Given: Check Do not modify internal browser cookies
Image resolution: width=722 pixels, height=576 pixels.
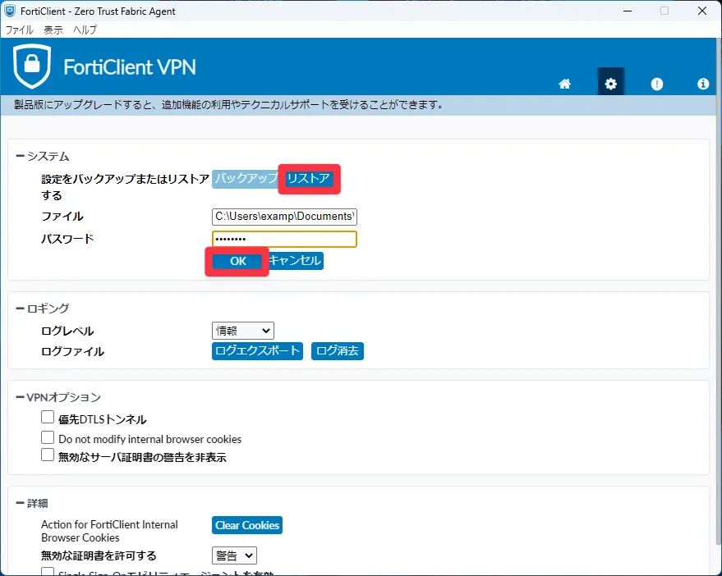Looking at the screenshot, I should tap(48, 438).
